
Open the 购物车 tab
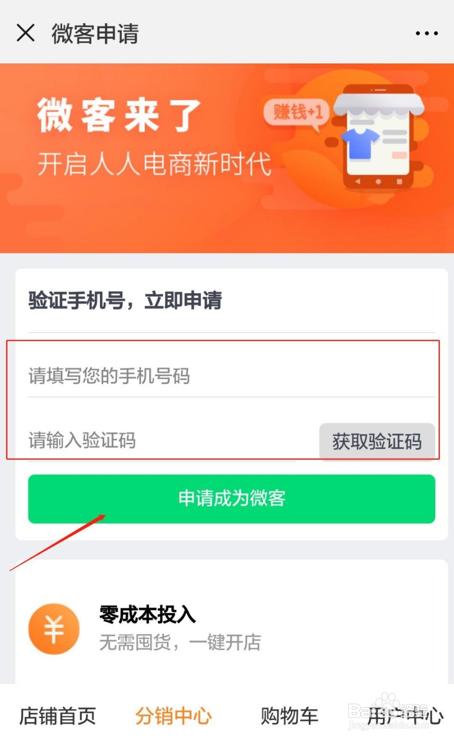coord(289,716)
